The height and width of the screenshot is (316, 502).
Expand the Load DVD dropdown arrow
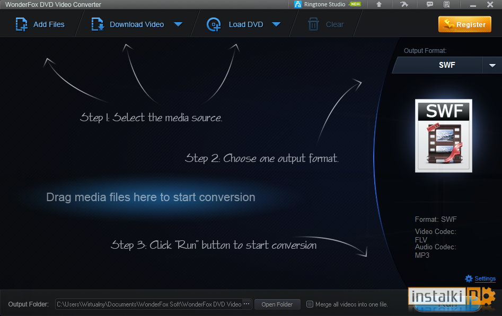pyautogui.click(x=276, y=24)
